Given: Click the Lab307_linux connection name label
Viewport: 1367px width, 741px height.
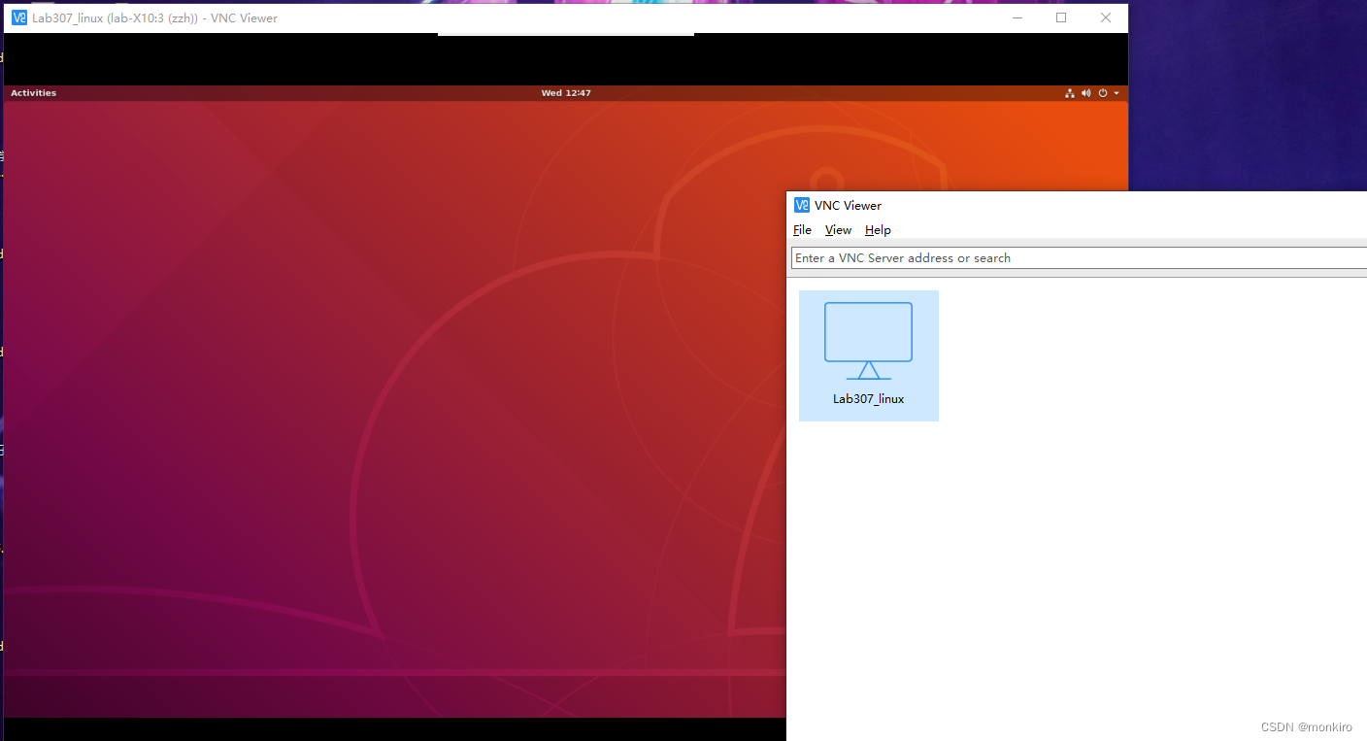Looking at the screenshot, I should pos(868,399).
